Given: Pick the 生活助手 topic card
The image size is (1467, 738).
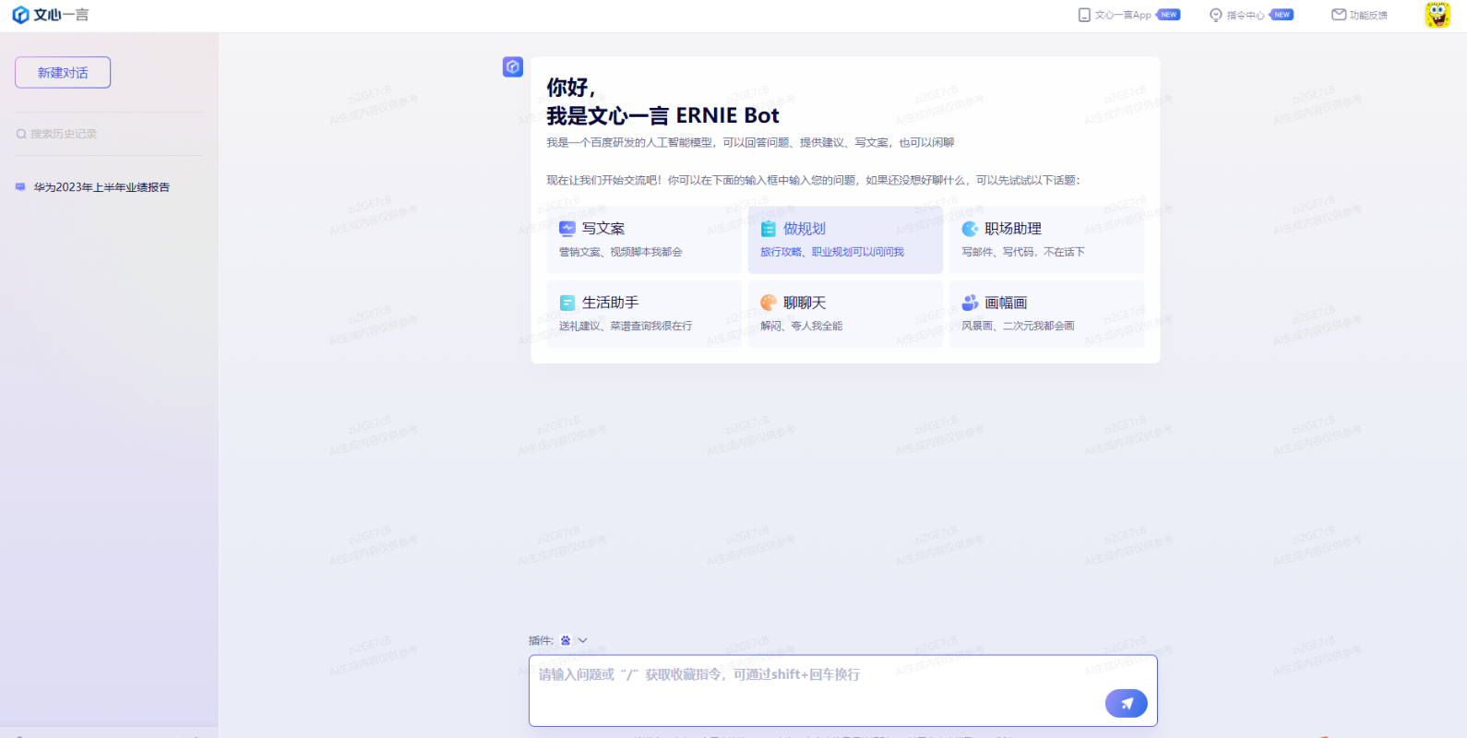Looking at the screenshot, I should (x=643, y=314).
